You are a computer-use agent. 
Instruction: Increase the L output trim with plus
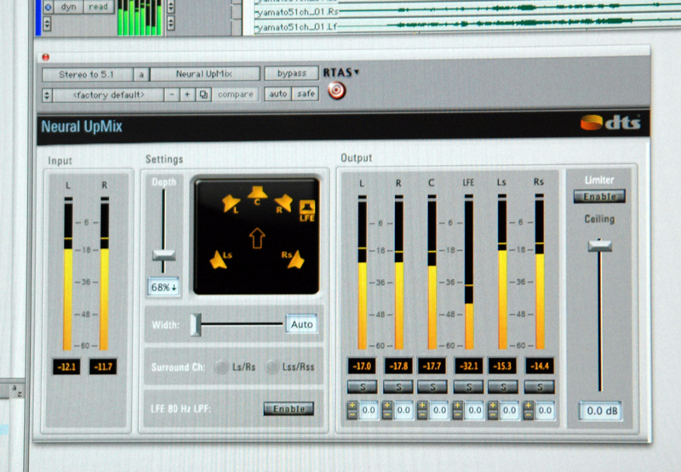pyautogui.click(x=351, y=406)
